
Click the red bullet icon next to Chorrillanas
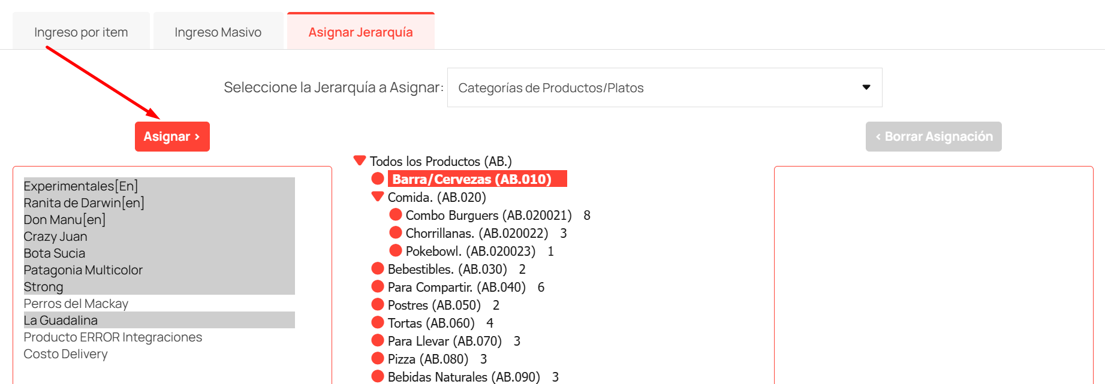point(395,232)
